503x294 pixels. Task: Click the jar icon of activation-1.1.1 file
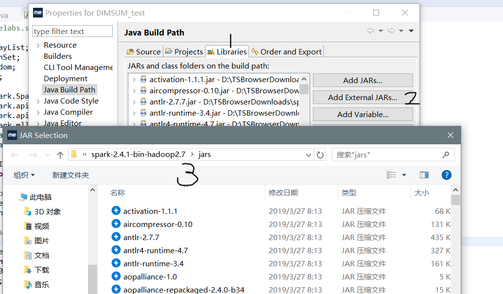coord(115,210)
